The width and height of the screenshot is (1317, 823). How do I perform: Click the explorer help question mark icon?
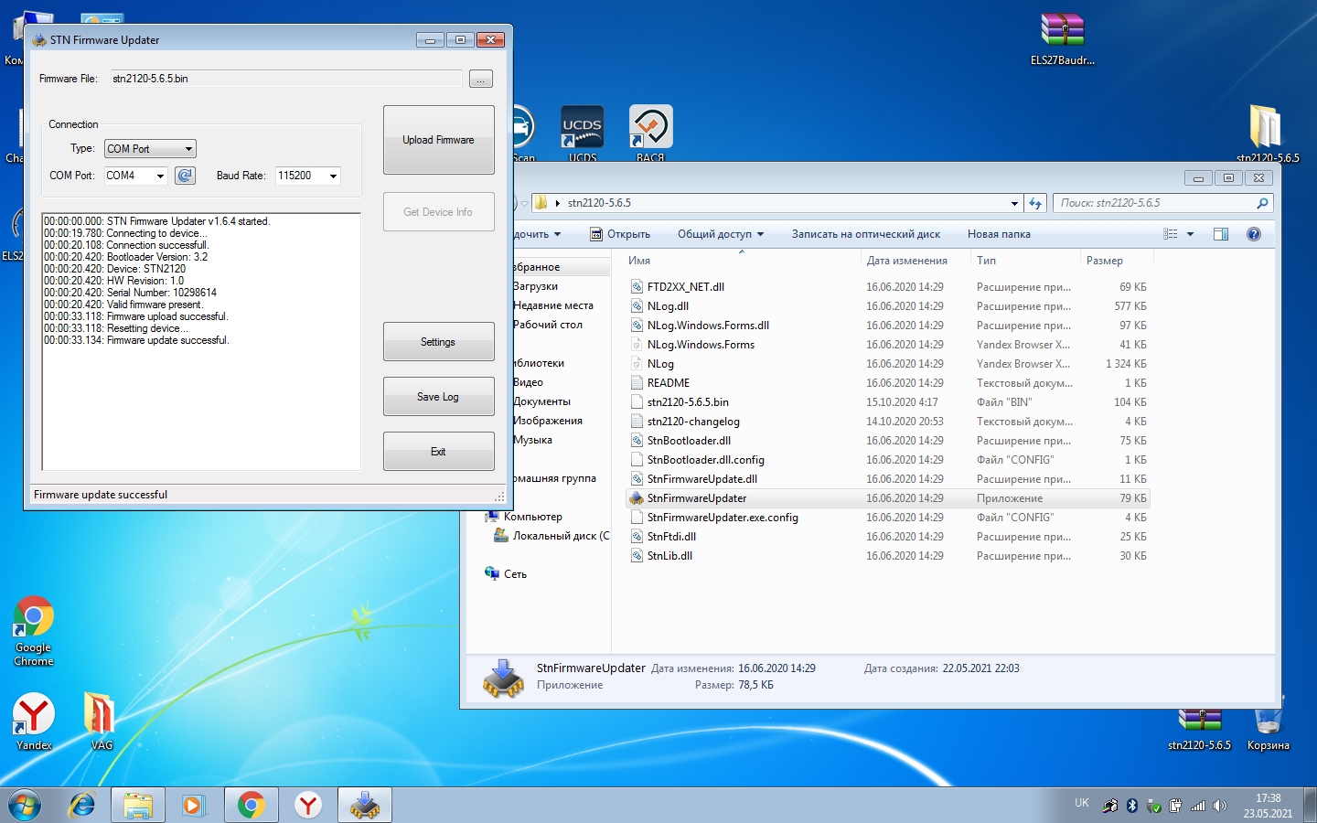(1254, 234)
